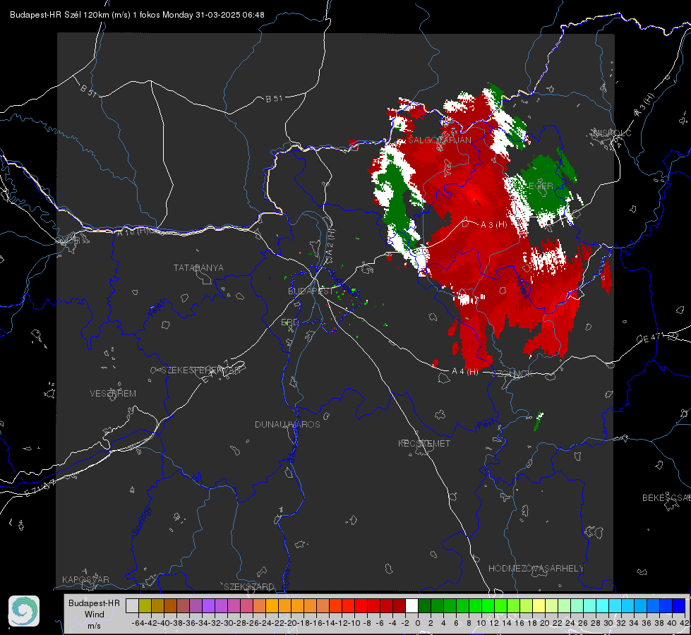The image size is (691, 635).
Task: Click the VESZPRÉM city label
Action: (x=113, y=394)
